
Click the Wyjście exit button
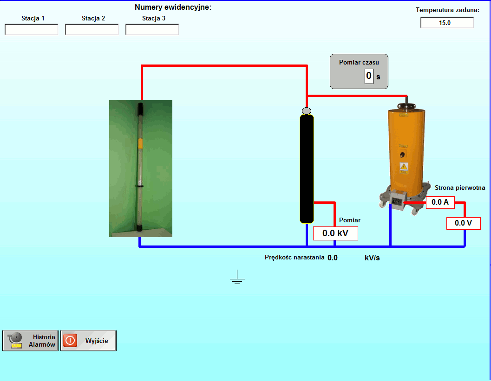pos(88,341)
